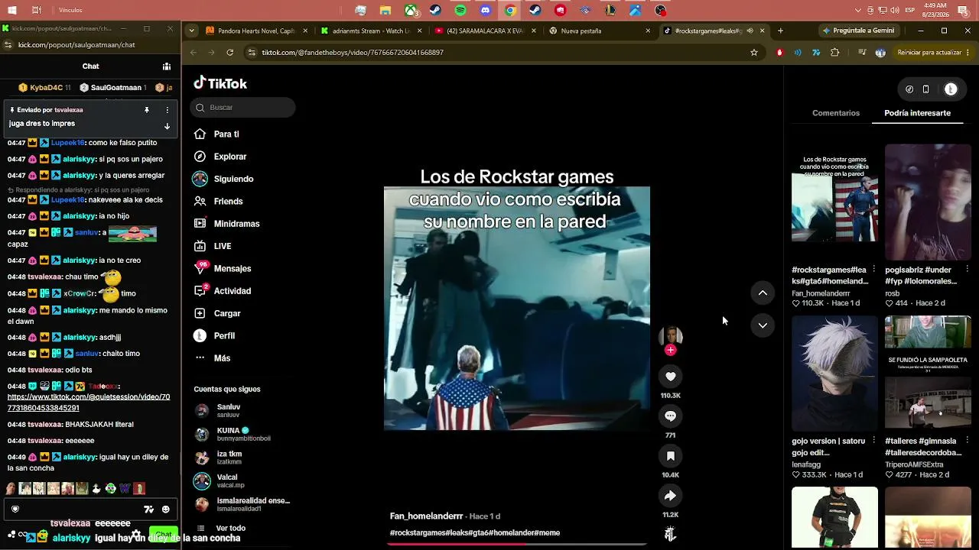Unpin the pinned chat message
This screenshot has height=550, width=979.
tap(147, 110)
